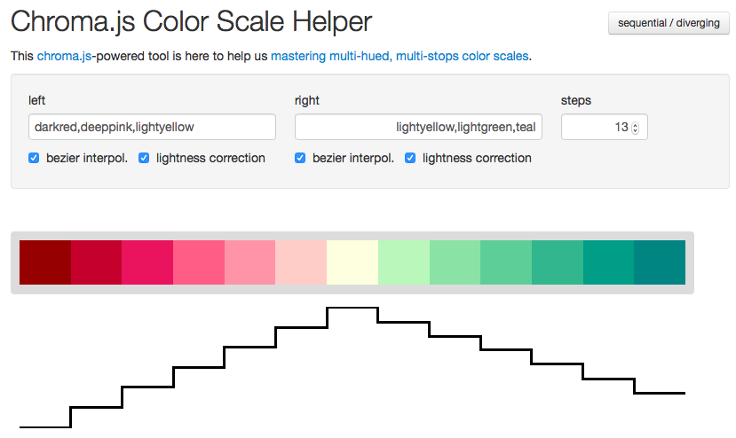The height and width of the screenshot is (438, 736).
Task: Select the crimson second color swatch
Action: (x=96, y=262)
